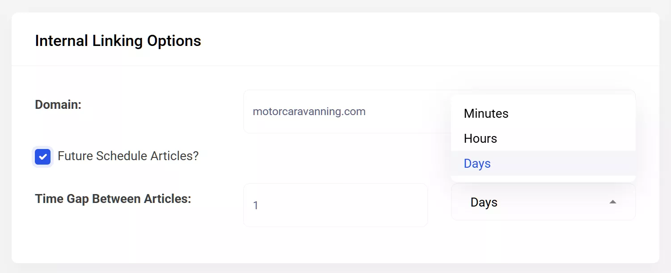Click the "Domain:" field label
The height and width of the screenshot is (273, 671).
(58, 105)
